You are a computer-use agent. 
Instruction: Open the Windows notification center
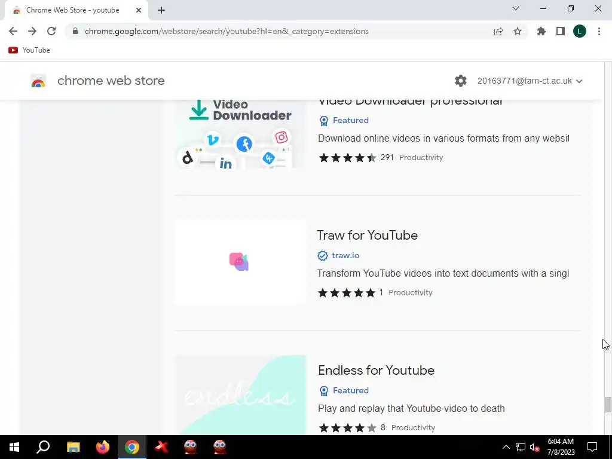[592, 447]
